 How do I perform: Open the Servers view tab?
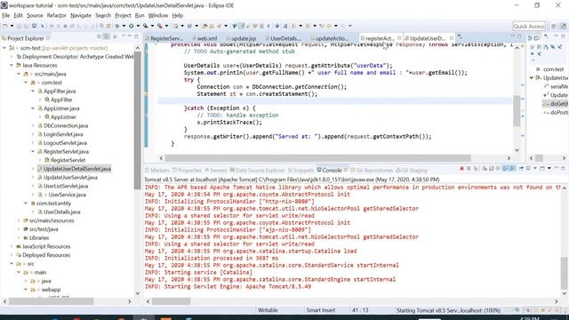pos(216,170)
